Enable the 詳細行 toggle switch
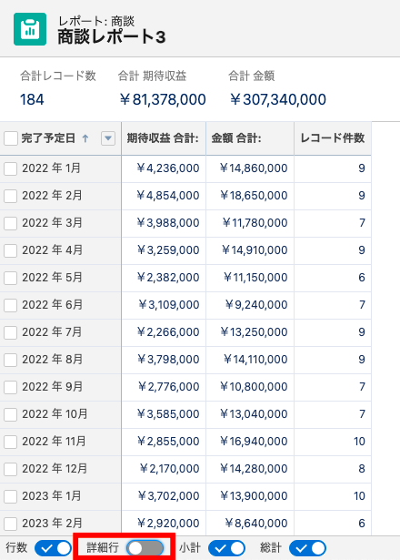The width and height of the screenshot is (400, 560). pos(145,548)
